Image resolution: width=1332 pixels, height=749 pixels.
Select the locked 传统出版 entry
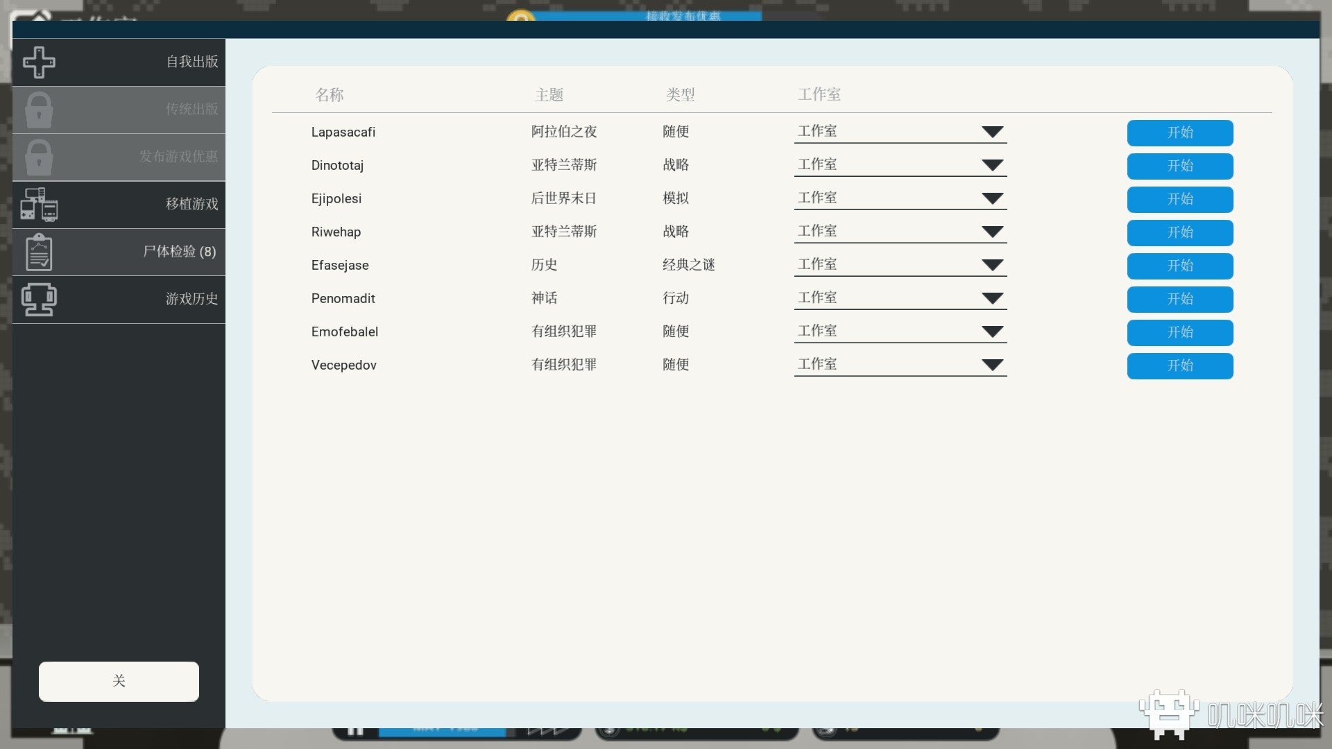(119, 110)
